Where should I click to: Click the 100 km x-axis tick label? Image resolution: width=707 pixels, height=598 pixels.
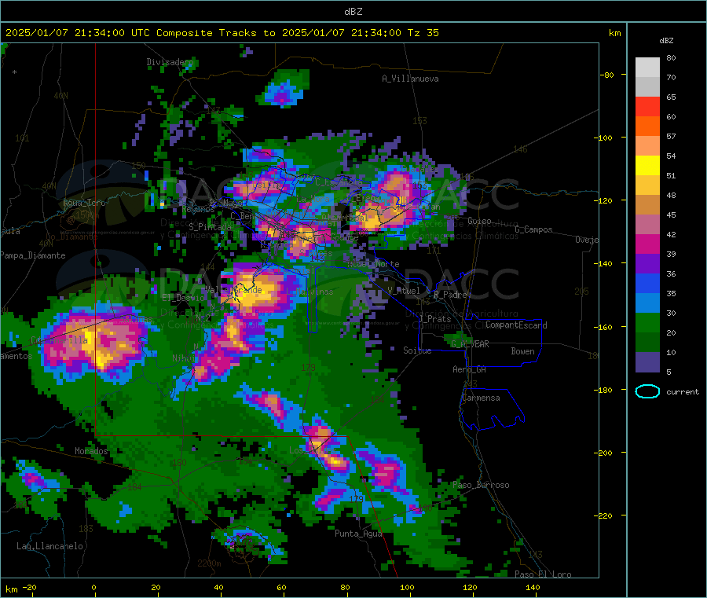tap(407, 587)
